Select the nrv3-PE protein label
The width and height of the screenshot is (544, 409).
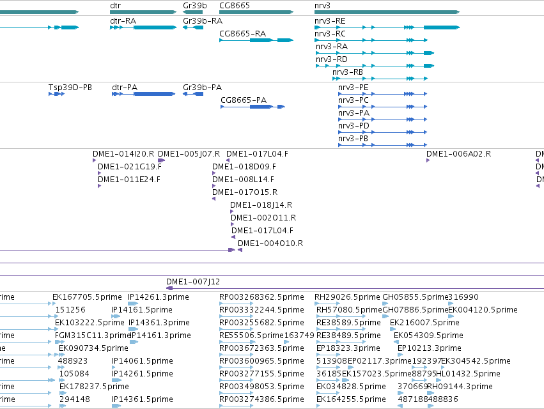(353, 88)
